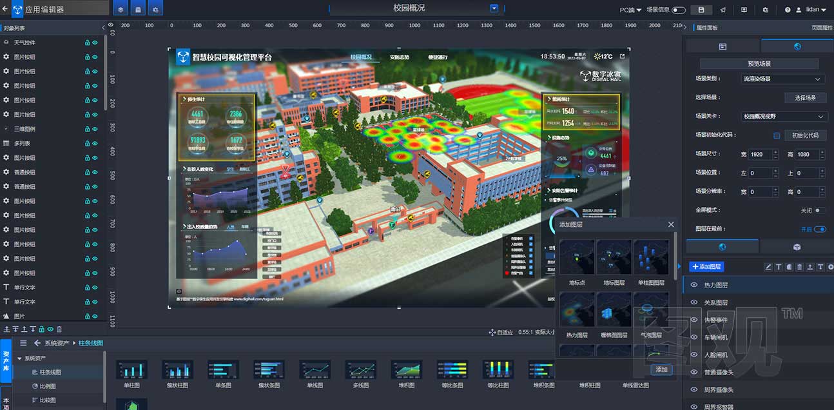
Task: Click the first cube icon in top toolbar
Action: coord(121,9)
